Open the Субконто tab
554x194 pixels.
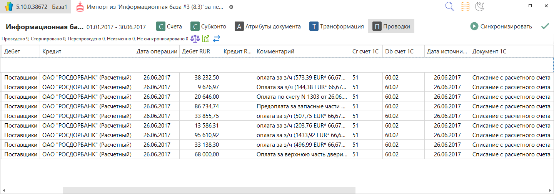pos(209,27)
